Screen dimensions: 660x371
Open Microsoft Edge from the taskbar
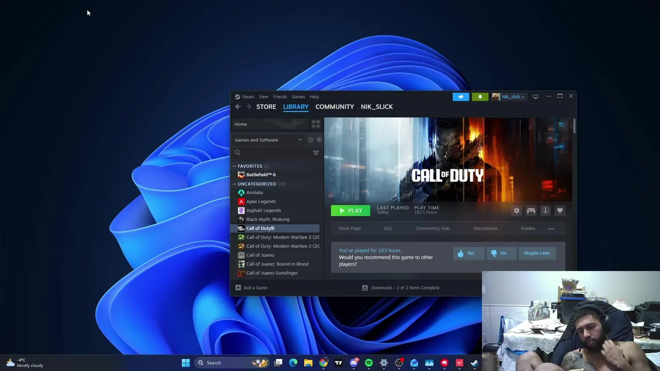(x=293, y=363)
